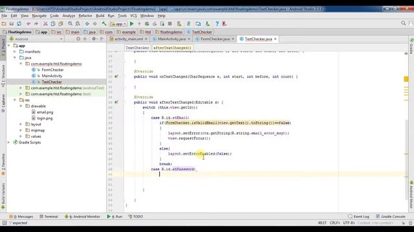The height and width of the screenshot is (232, 414).
Task: Click the Paste toolbar icon
Action: [61, 24]
